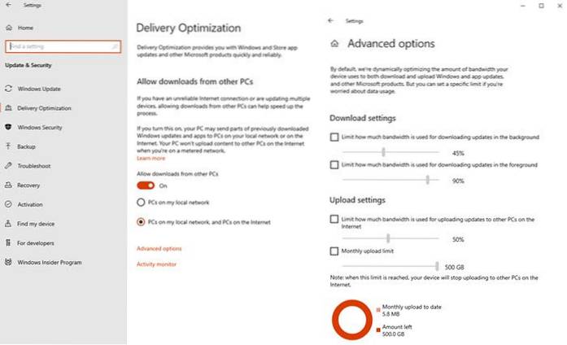This screenshot has width=567, height=345.
Task: Click the Find a setting search box
Action: point(63,47)
